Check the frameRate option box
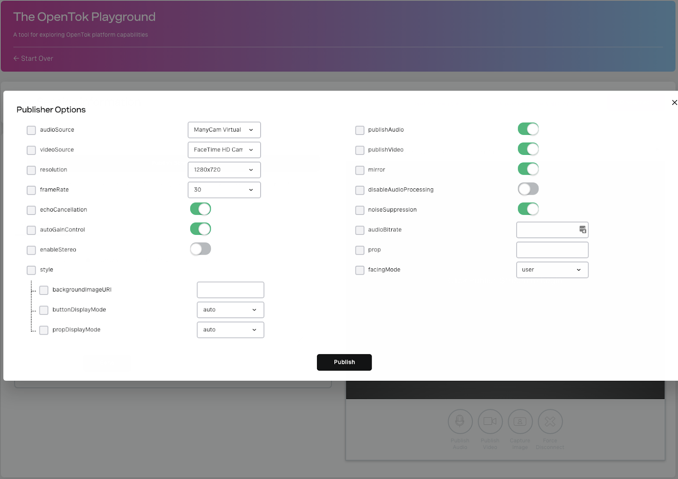 click(x=31, y=190)
